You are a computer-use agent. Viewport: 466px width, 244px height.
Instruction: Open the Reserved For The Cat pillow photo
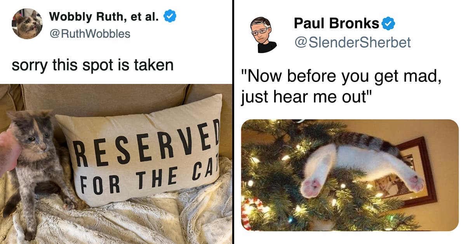[116, 164]
